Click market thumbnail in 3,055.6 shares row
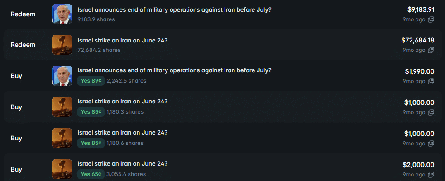The width and height of the screenshot is (445, 181). point(62,169)
